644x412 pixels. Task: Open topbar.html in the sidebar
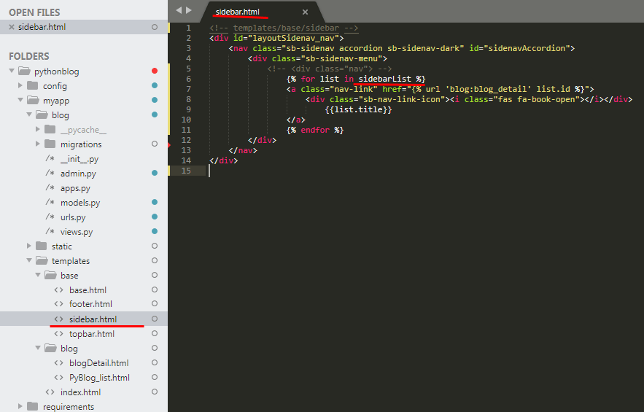(x=92, y=334)
